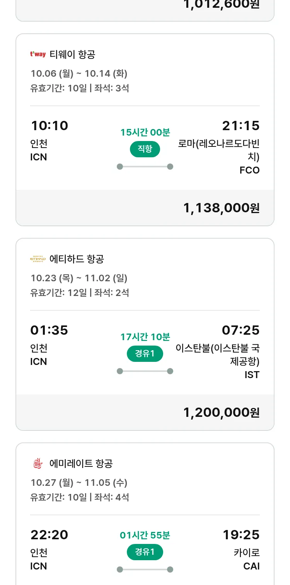Click the route line under 17시간 10분

tap(145, 371)
